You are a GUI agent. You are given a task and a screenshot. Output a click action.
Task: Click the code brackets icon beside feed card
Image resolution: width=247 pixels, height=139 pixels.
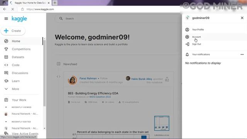click(58, 76)
